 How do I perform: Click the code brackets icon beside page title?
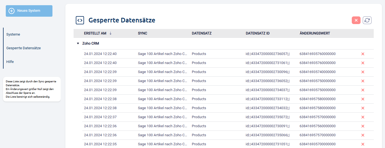tap(80, 20)
